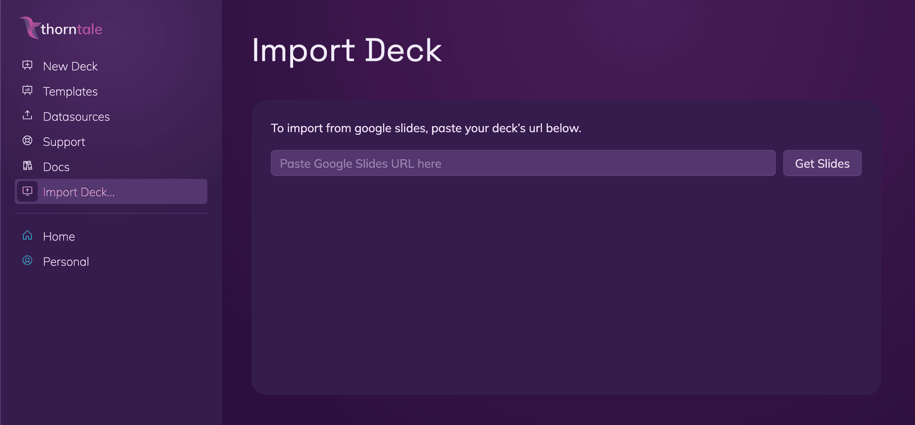Screen dimensions: 915x425
Task: Select the New Deck presentation icon
Action: 27,65
